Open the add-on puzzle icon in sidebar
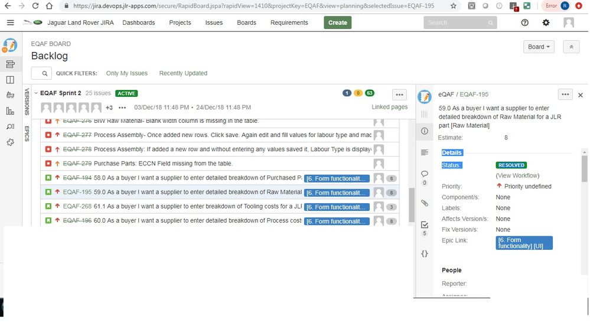This screenshot has width=590, height=332. pos(10,142)
